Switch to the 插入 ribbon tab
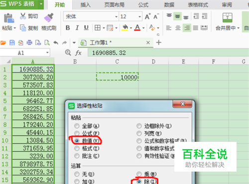This screenshot has height=184, width=249. pyautogui.click(x=86, y=5)
